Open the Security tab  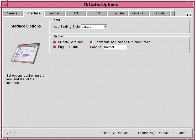pyautogui.click(x=160, y=13)
